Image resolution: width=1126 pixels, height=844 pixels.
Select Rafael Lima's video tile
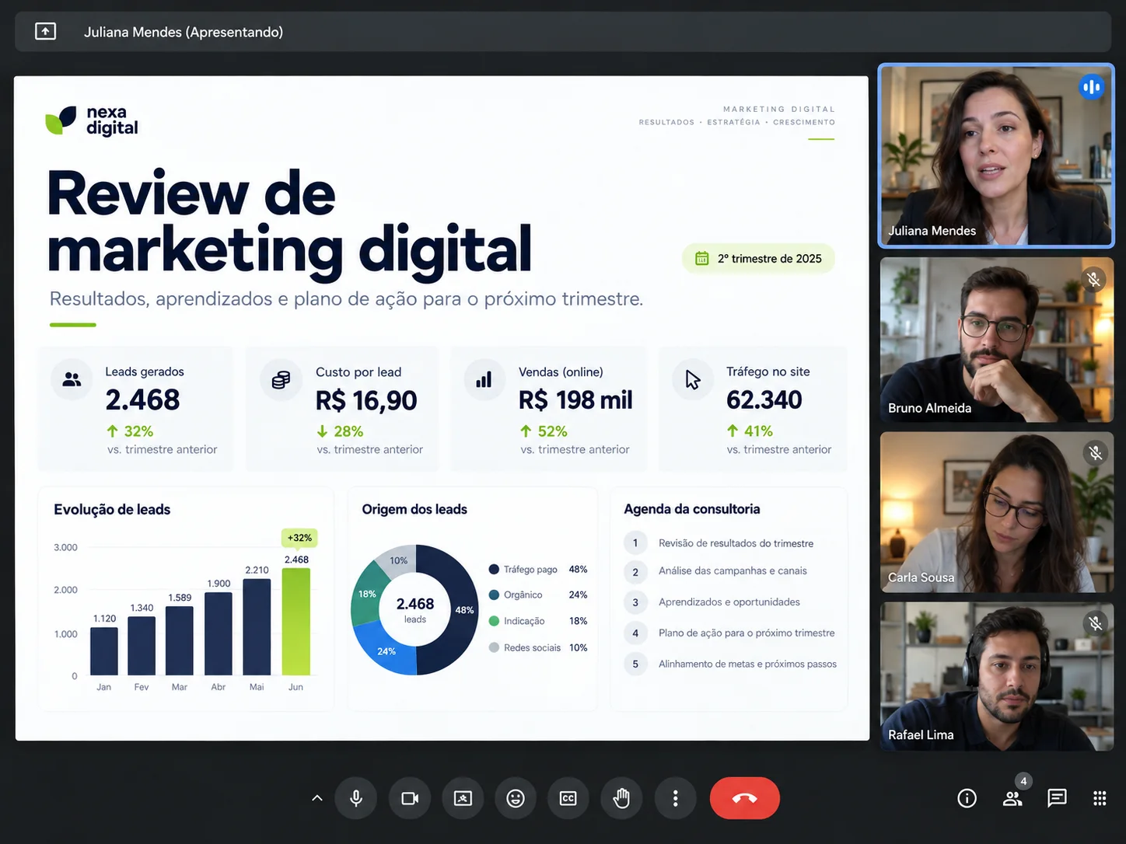point(997,676)
